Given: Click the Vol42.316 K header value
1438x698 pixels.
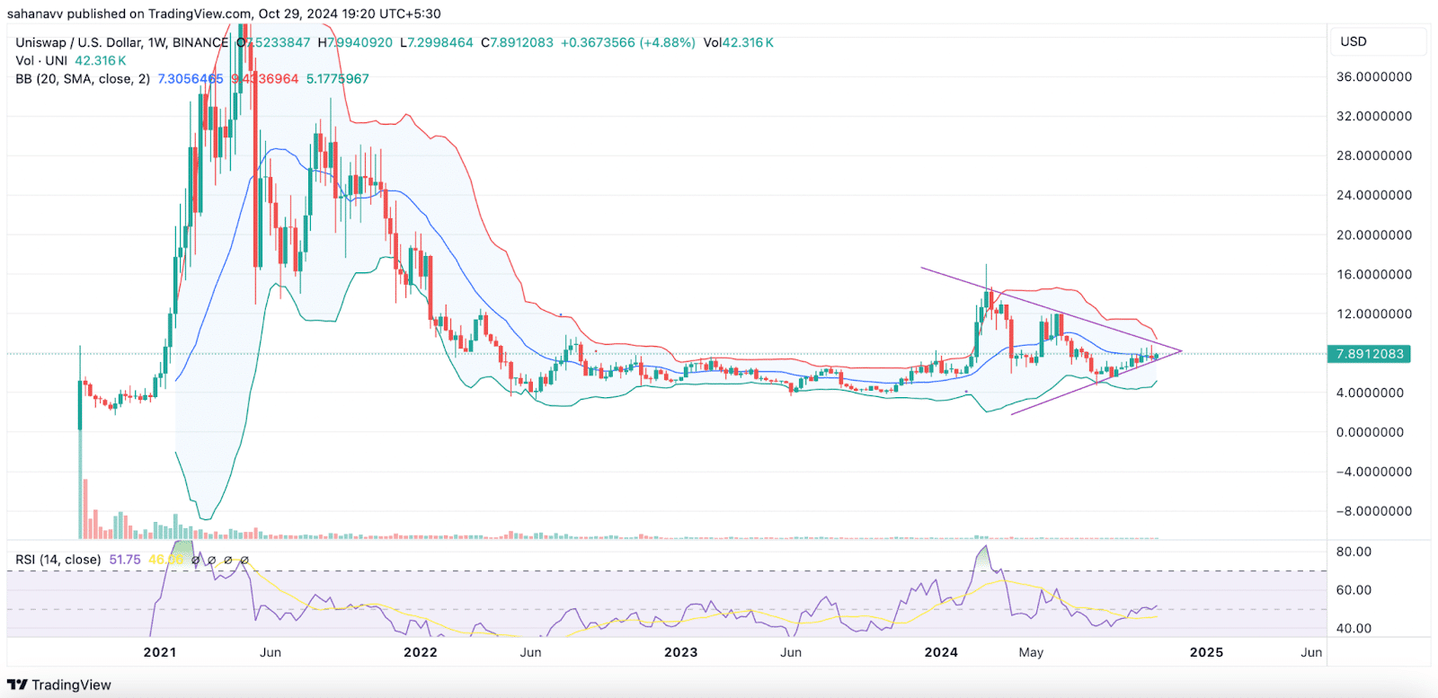Looking at the screenshot, I should coord(739,42).
